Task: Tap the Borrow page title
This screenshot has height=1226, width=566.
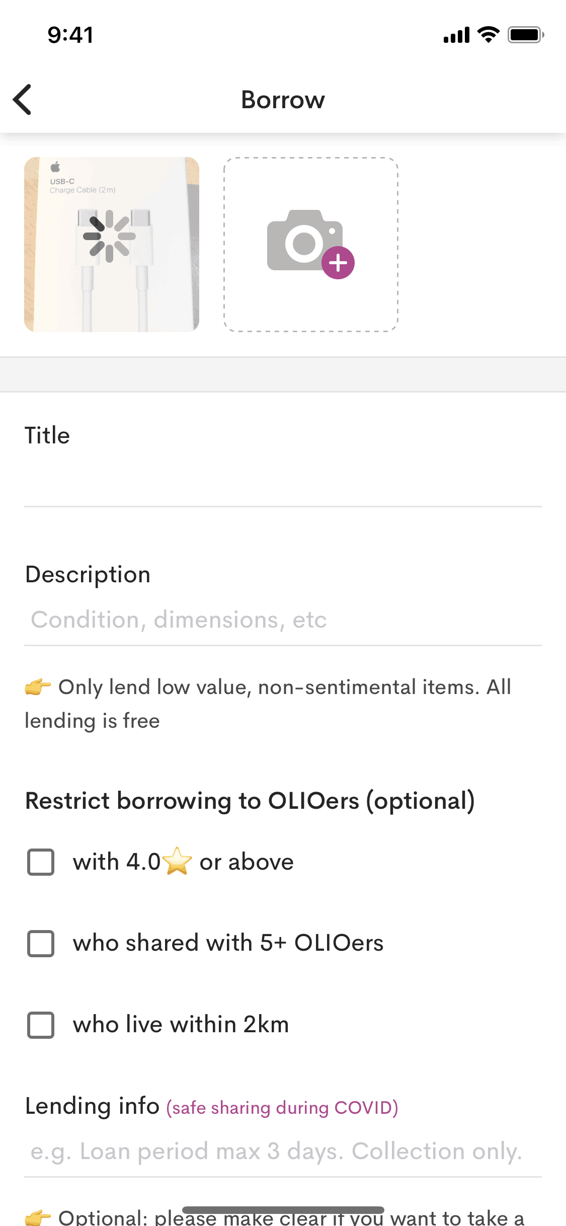Action: (283, 100)
